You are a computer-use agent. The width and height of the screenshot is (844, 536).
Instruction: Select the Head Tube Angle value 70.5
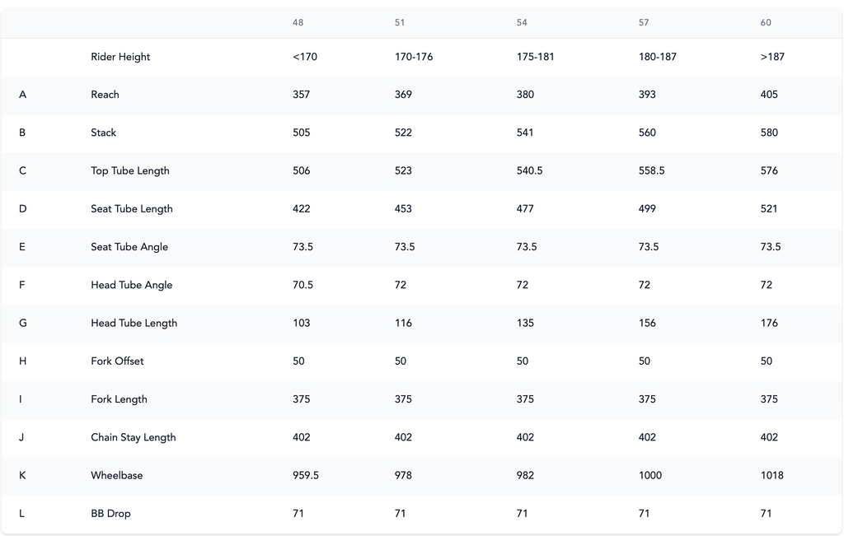(x=302, y=285)
